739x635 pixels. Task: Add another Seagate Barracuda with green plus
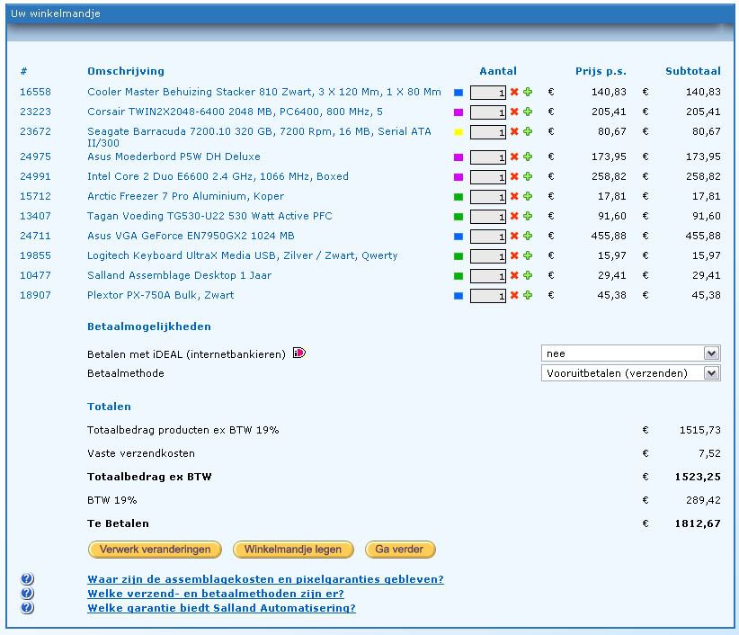tap(528, 131)
